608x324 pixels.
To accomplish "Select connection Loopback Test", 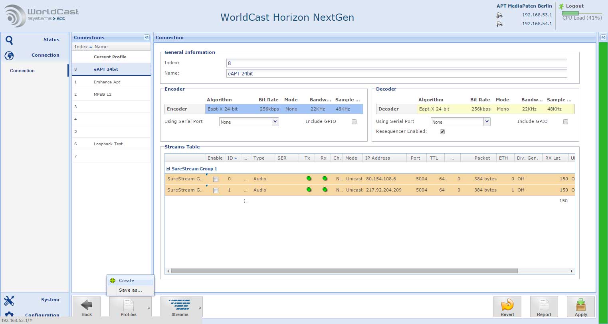I will 111,144.
